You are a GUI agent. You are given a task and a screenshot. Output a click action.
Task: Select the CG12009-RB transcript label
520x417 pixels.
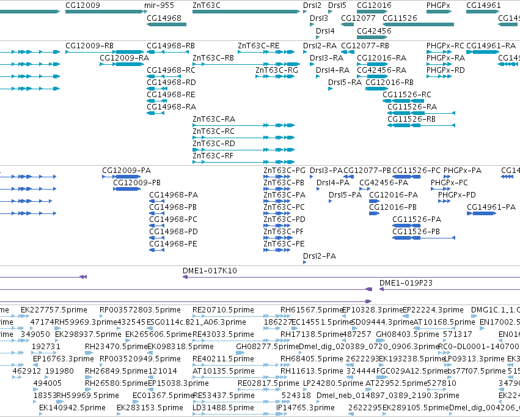click(x=90, y=46)
